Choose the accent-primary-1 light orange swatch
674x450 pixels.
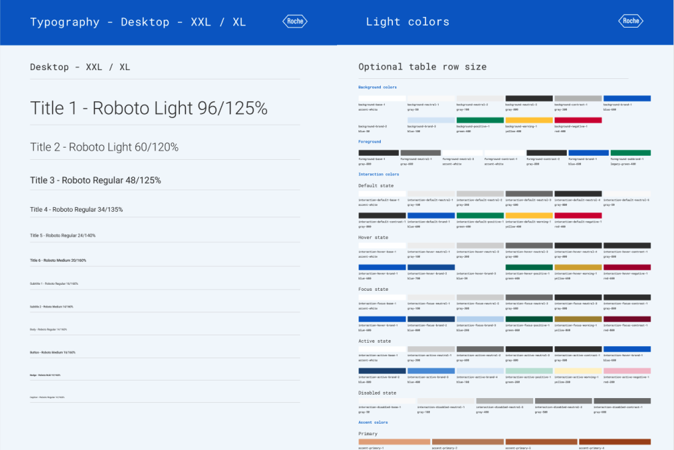tap(394, 442)
